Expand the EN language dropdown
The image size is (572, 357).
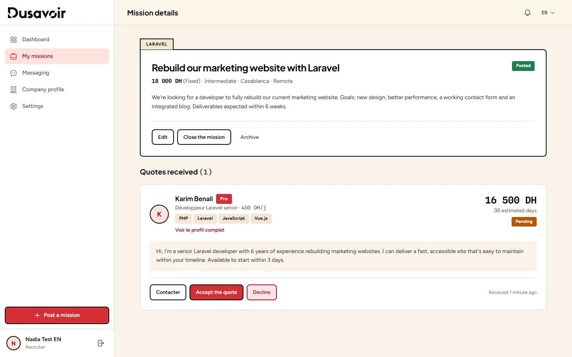click(548, 13)
